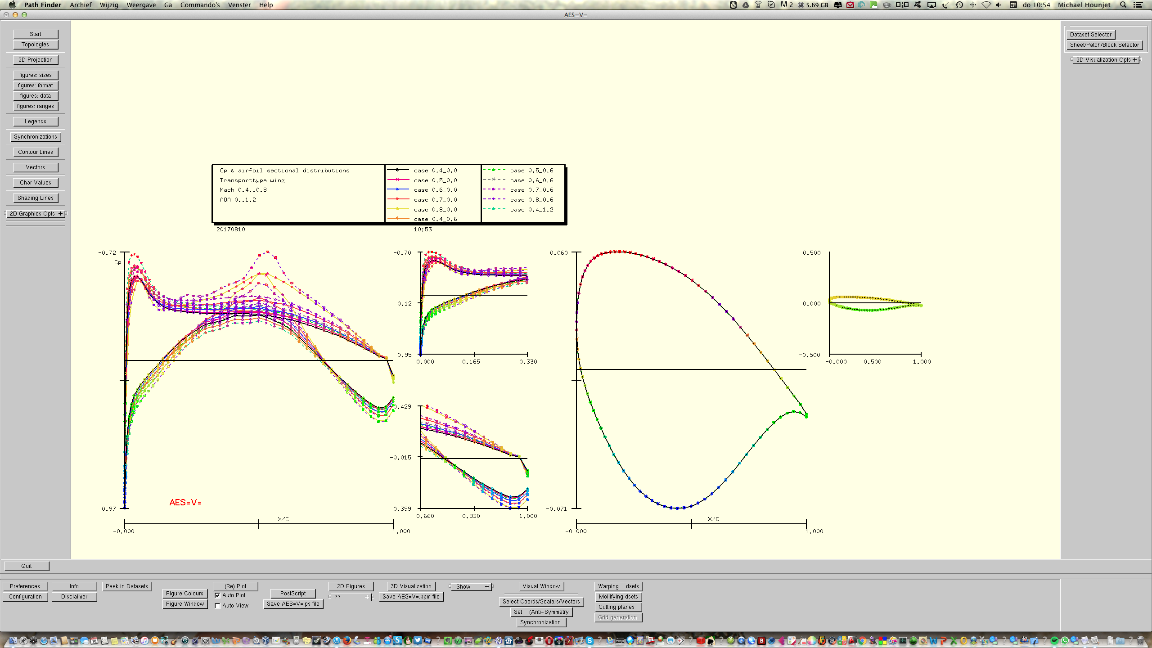This screenshot has height=648, width=1152.
Task: Quit the application with Quit button
Action: pyautogui.click(x=27, y=566)
